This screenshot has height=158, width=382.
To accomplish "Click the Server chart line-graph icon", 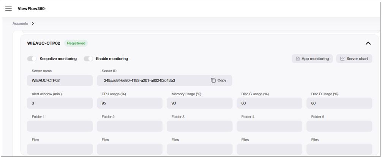I will (343, 59).
